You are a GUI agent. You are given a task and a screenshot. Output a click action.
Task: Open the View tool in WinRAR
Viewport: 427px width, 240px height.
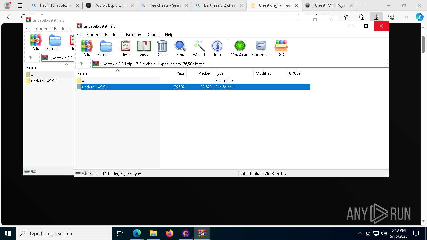pyautogui.click(x=144, y=48)
